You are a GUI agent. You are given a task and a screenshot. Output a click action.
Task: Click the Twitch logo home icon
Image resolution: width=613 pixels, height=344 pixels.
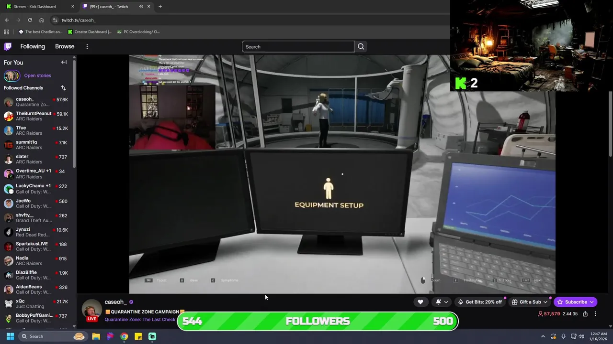[8, 46]
